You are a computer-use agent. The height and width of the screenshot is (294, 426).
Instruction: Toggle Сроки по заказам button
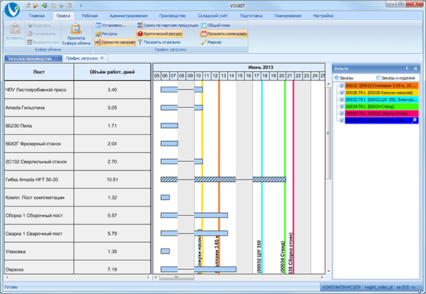[115, 42]
